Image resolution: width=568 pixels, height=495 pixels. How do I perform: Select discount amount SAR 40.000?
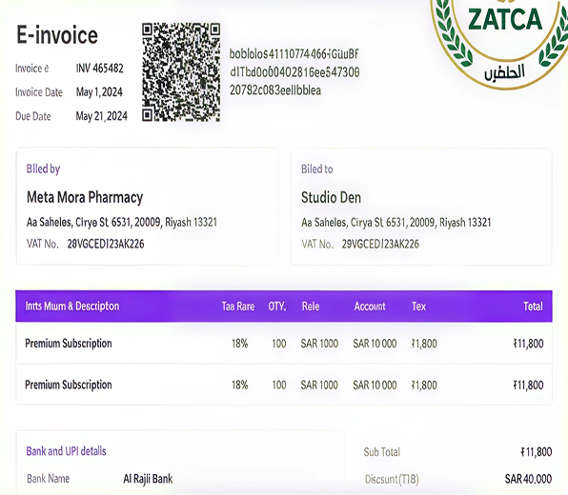528,479
